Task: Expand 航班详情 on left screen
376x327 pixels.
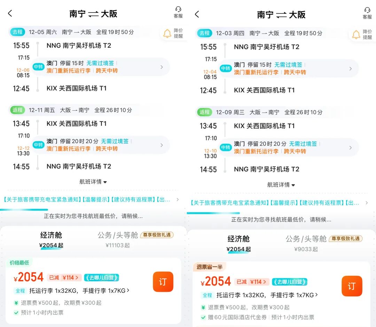Action: (93, 182)
